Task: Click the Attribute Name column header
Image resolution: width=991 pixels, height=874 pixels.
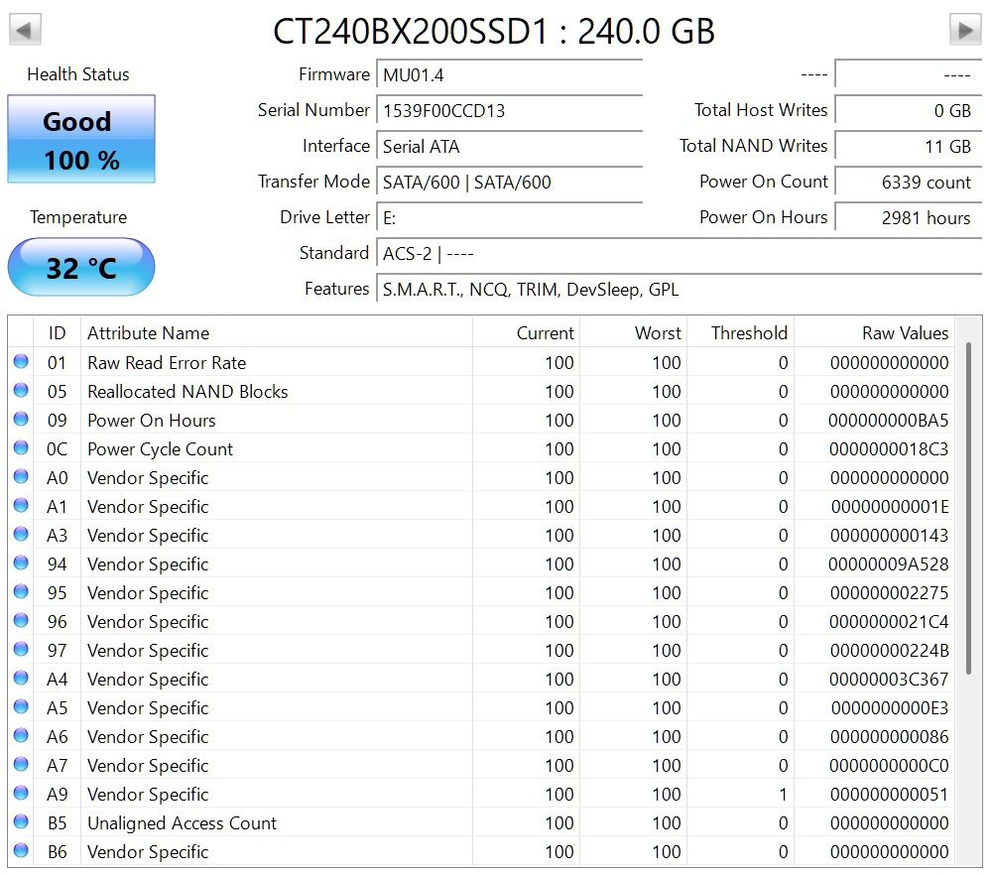Action: (149, 333)
